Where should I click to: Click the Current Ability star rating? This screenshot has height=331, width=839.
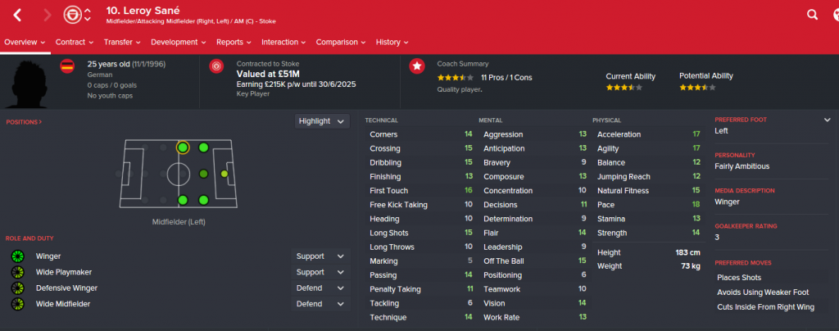pos(624,88)
